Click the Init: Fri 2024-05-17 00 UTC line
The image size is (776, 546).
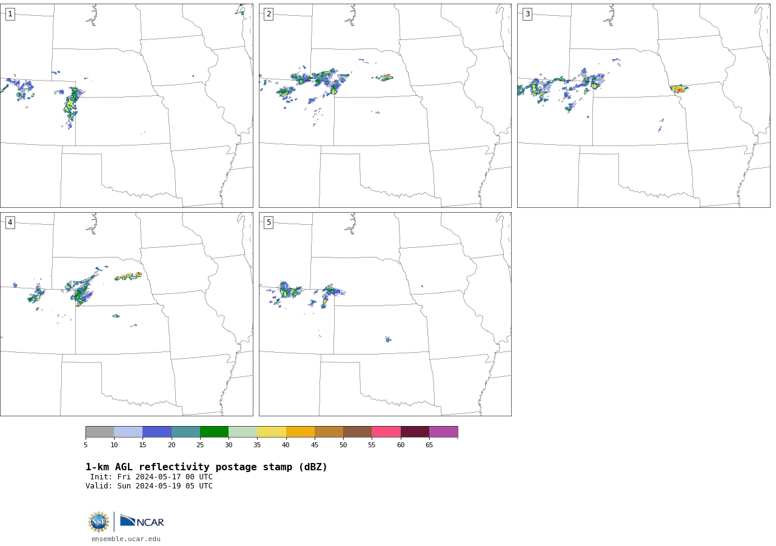click(x=152, y=477)
